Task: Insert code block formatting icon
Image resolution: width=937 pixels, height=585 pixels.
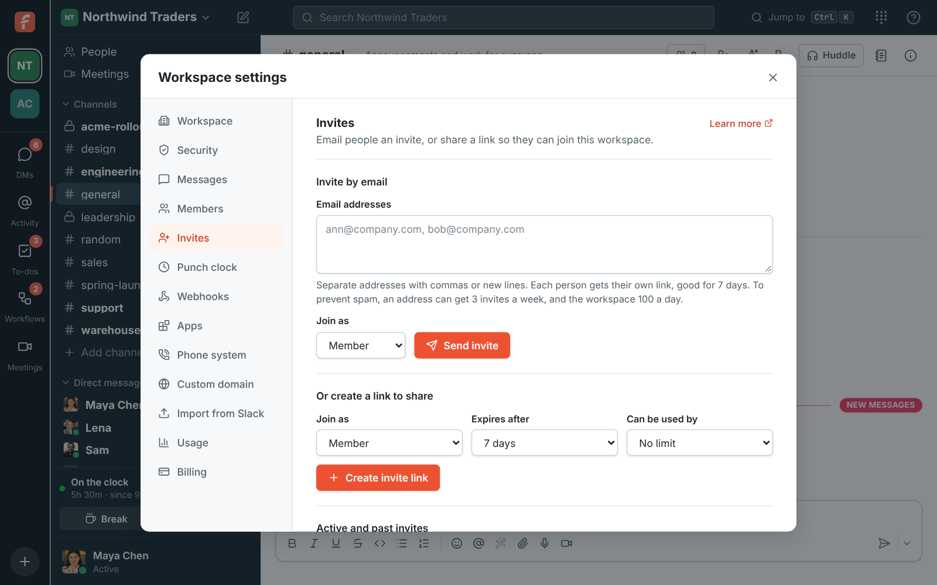Action: 380,543
